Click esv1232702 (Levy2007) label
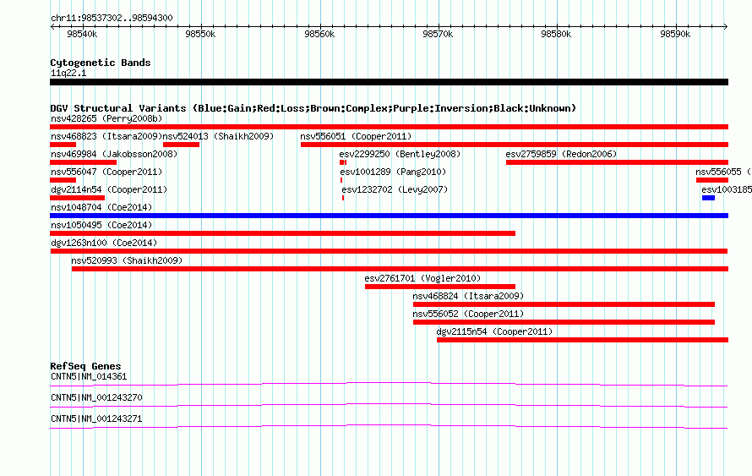The height and width of the screenshot is (476, 752). 395,189
